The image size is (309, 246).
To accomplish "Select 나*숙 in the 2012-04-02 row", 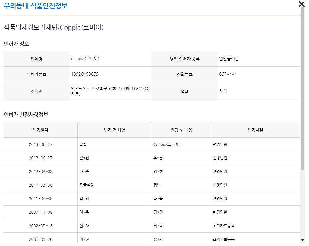I will point(84,172).
